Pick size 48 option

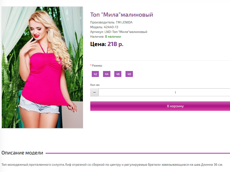tap(129, 74)
